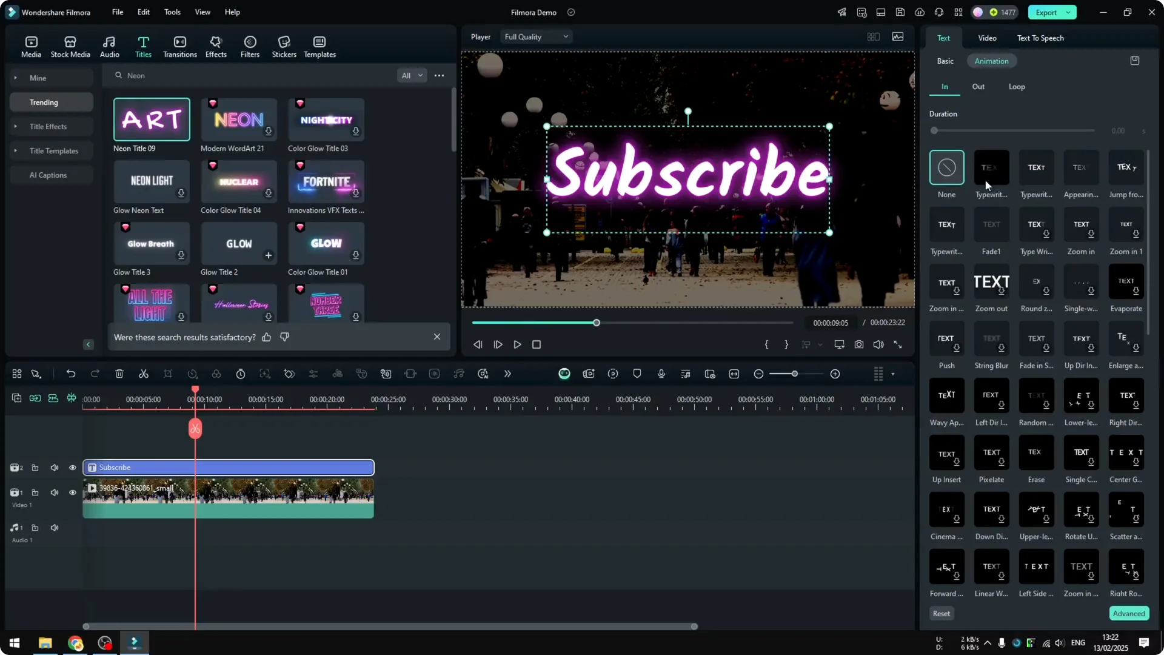Select the Titles panel icon
Screen dimensions: 1164x655
143,45
